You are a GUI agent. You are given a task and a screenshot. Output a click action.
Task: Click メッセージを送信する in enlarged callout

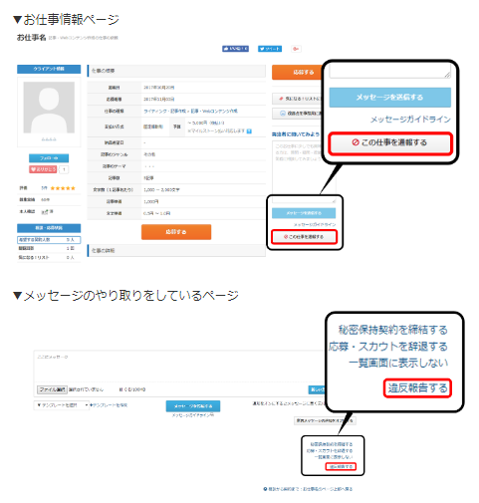click(390, 98)
